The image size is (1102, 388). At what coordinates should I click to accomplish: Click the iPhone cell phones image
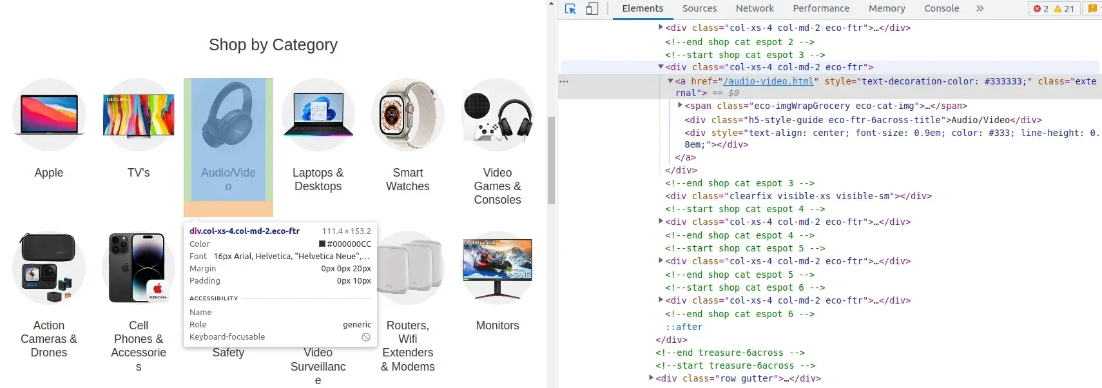(x=139, y=267)
